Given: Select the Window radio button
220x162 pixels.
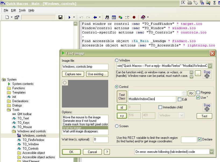Looking at the screenshot, I should tap(117, 60).
